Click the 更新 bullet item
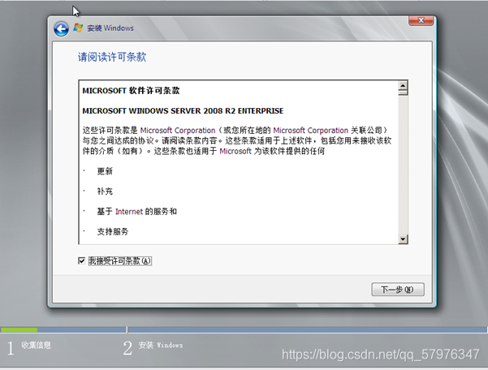488x370 pixels. 105,171
